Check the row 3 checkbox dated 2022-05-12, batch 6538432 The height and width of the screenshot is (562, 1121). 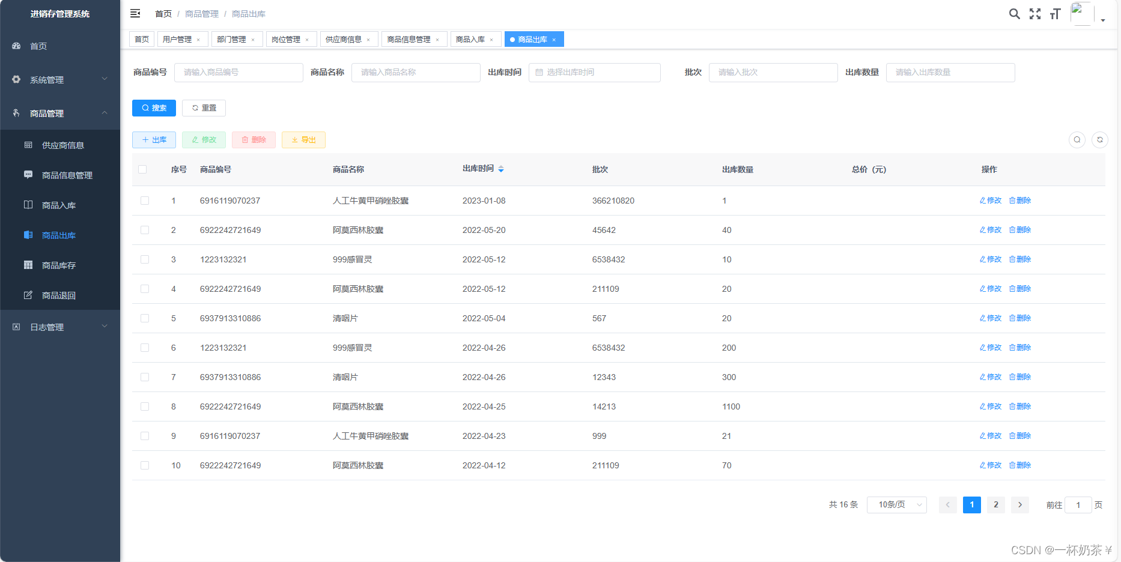[x=145, y=259]
